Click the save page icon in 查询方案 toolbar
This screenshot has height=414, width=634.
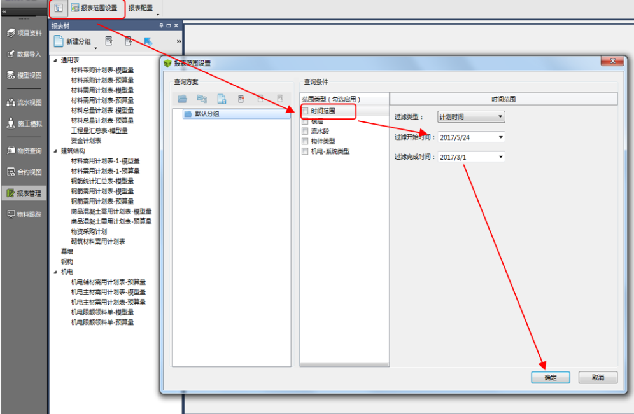pos(222,99)
